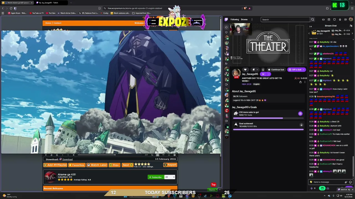Open Following on Twitch
This screenshot has width=355, height=199.
[x=235, y=20]
